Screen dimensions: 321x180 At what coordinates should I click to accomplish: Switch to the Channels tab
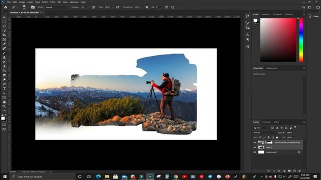pyautogui.click(x=266, y=122)
